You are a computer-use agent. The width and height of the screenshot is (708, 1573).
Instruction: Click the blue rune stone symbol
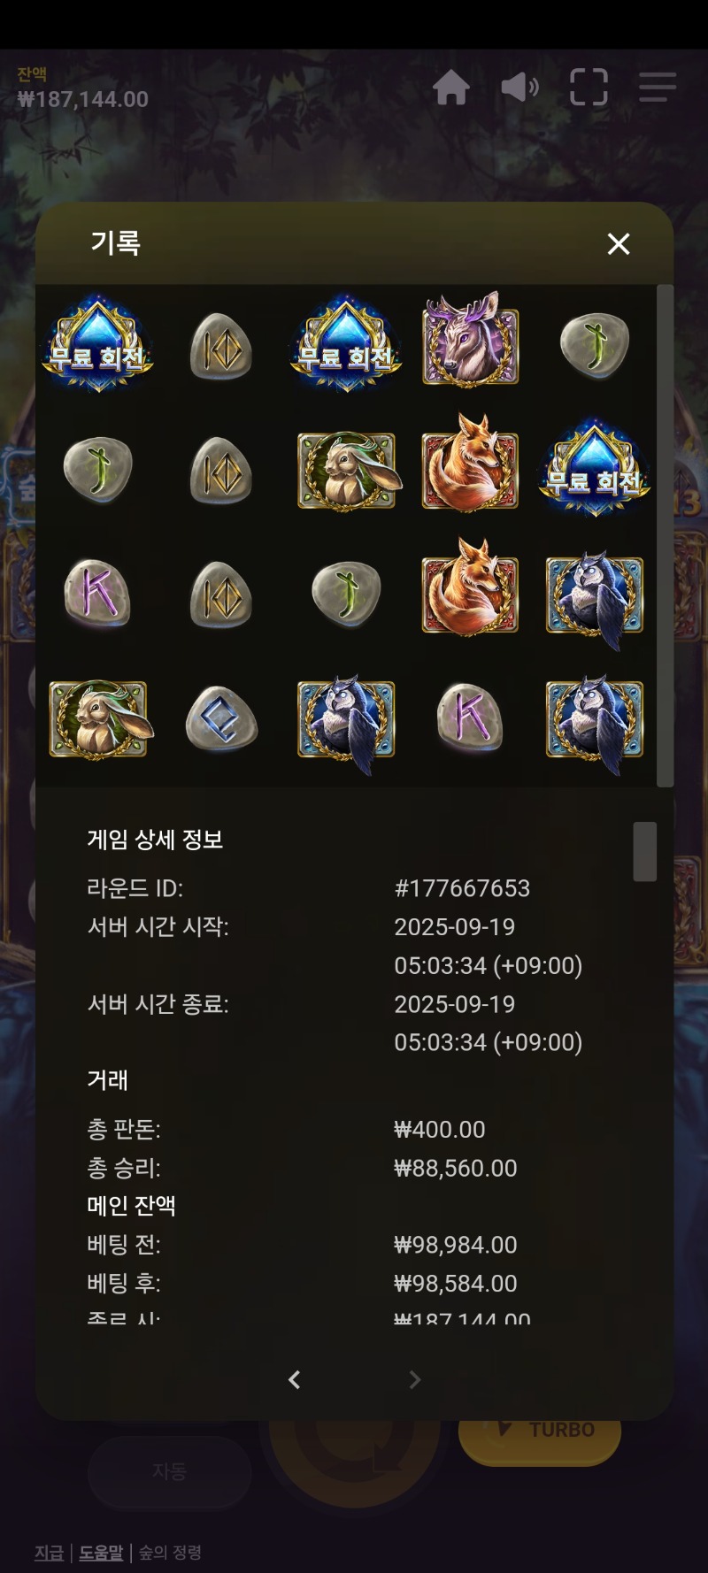coord(222,718)
